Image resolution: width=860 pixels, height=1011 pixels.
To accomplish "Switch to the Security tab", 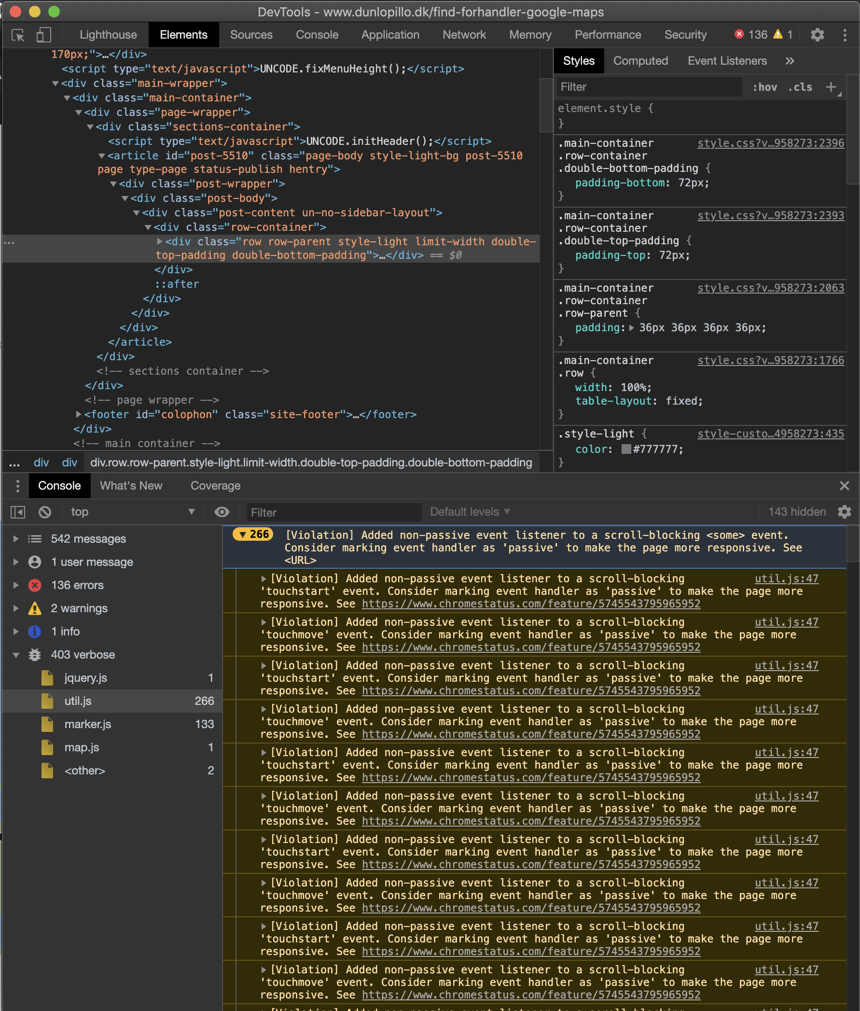I will [x=685, y=35].
